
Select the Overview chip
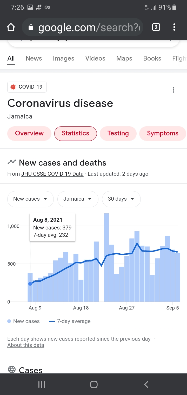click(29, 133)
